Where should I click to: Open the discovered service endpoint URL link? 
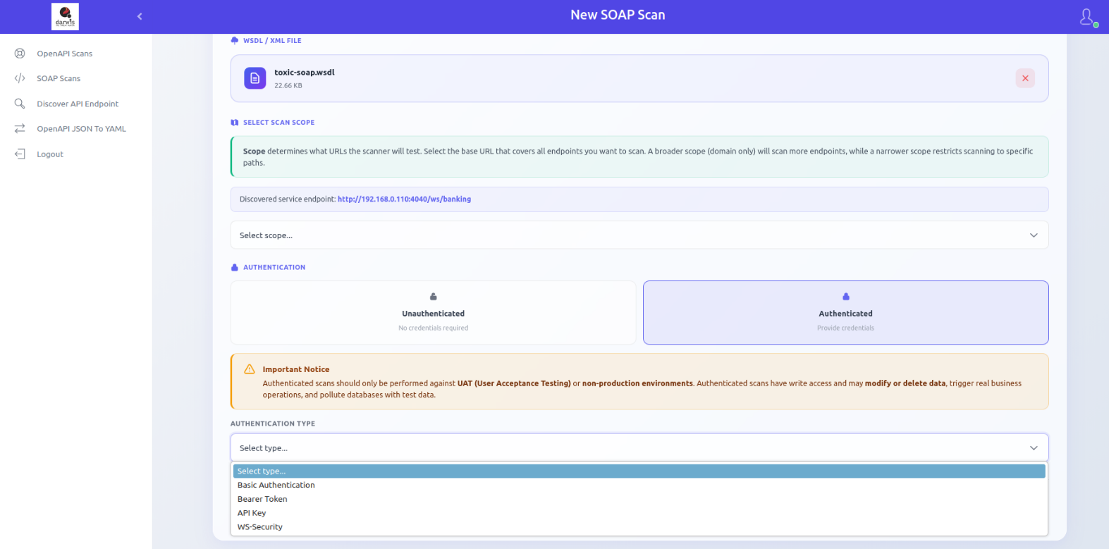(x=404, y=199)
